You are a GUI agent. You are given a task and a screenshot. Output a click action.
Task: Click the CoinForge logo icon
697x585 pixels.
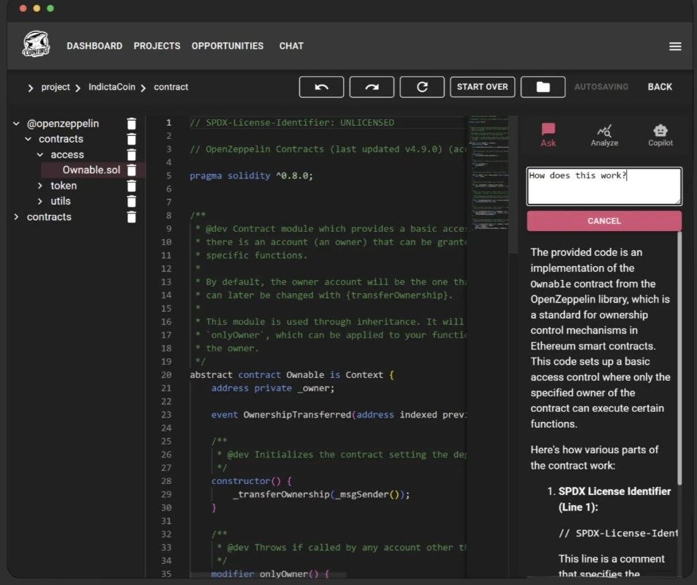[36, 44]
